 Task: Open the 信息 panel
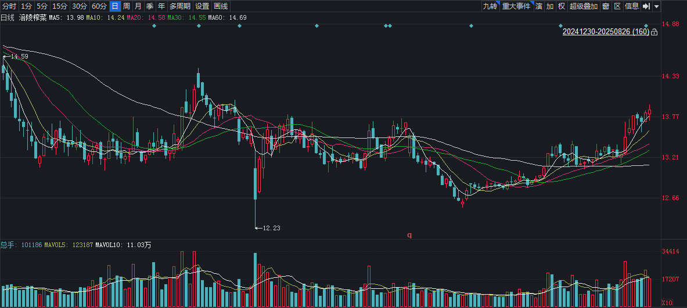(x=632, y=6)
